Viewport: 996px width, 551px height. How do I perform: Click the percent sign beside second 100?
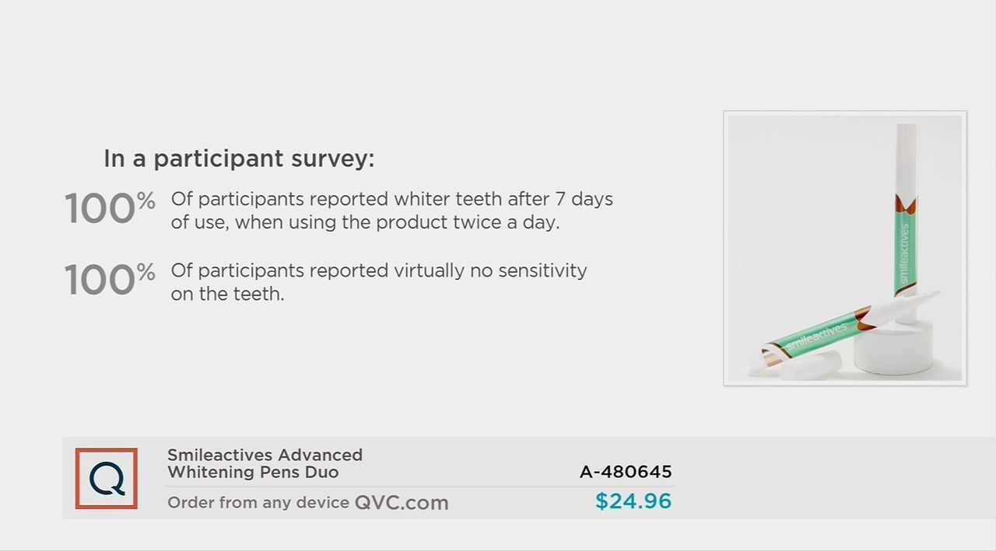pyautogui.click(x=146, y=271)
